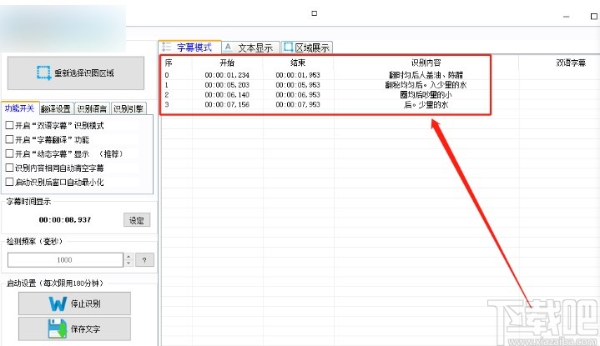Select the end time 00:00:07,953

pos(298,104)
